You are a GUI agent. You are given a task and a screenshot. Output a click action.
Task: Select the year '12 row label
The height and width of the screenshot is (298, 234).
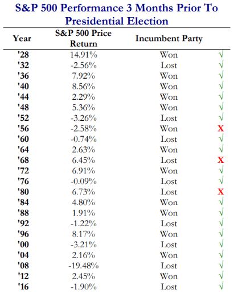(23, 276)
